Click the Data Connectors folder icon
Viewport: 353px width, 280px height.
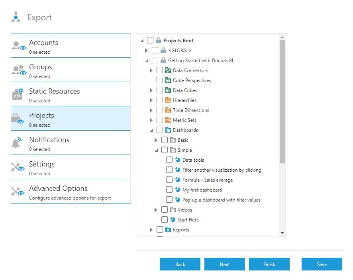(168, 70)
